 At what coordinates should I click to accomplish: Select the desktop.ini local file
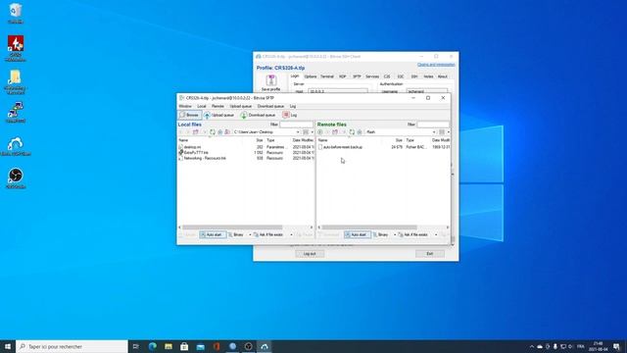(192, 147)
